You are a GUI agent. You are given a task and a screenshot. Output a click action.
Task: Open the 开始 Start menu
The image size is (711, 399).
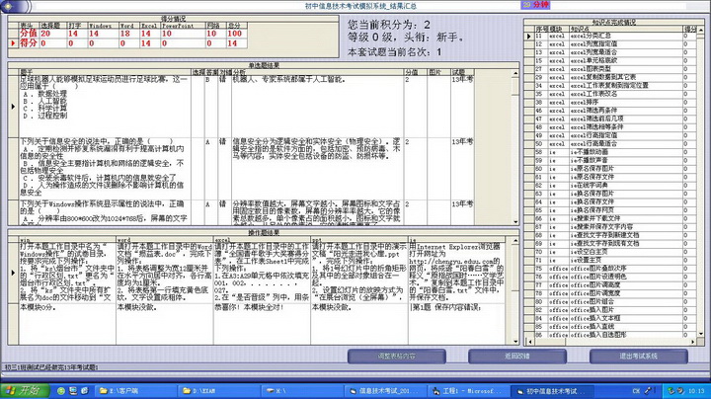point(25,390)
